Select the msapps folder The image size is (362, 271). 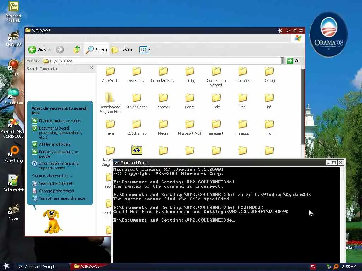[x=243, y=128]
